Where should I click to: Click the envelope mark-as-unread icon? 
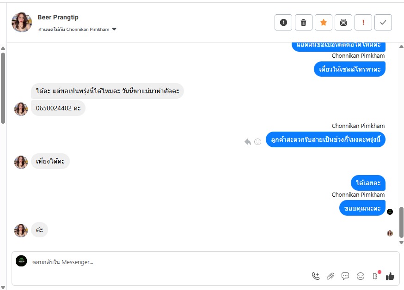343,22
